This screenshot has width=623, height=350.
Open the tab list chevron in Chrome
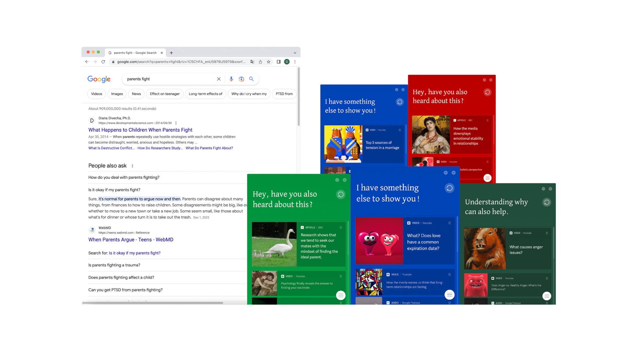[x=295, y=53]
